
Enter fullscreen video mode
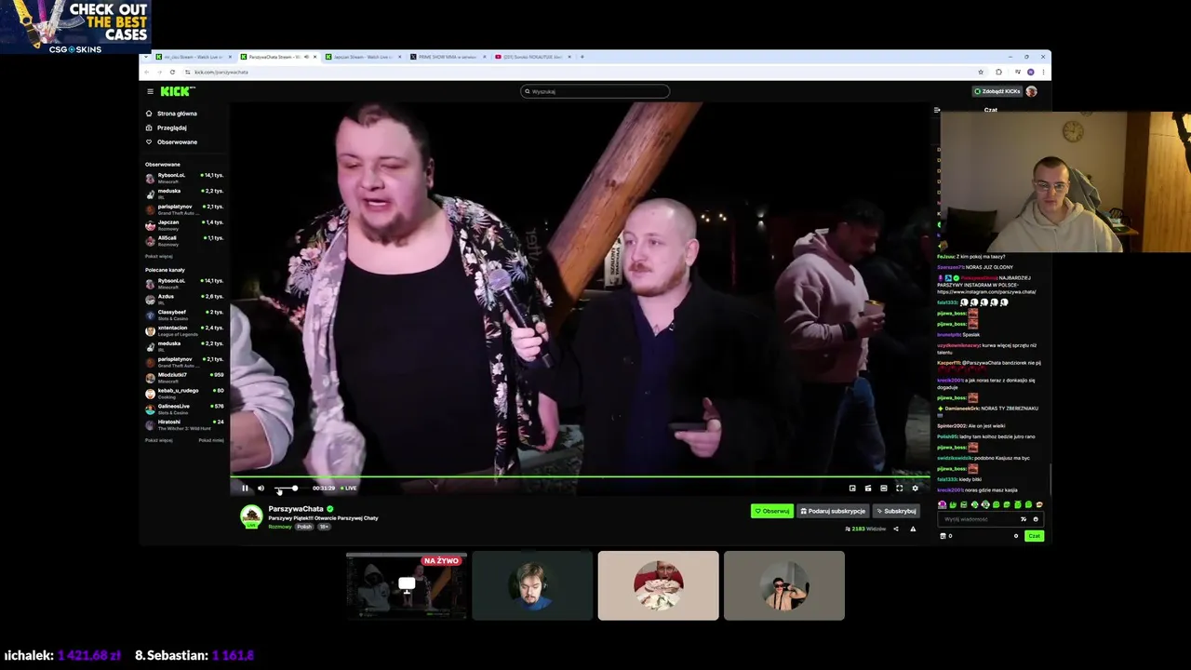pyautogui.click(x=899, y=488)
